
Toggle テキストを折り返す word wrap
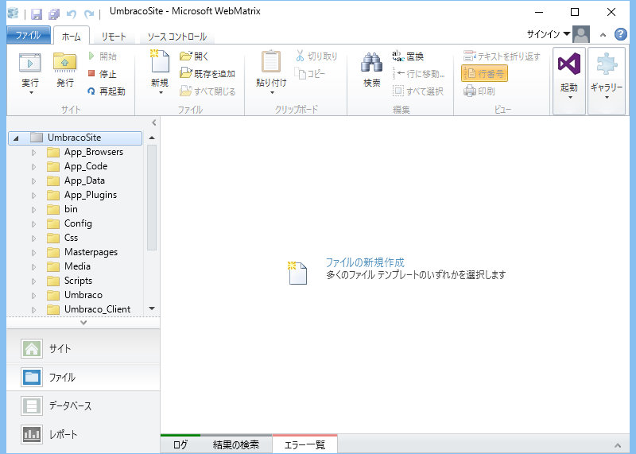click(502, 56)
